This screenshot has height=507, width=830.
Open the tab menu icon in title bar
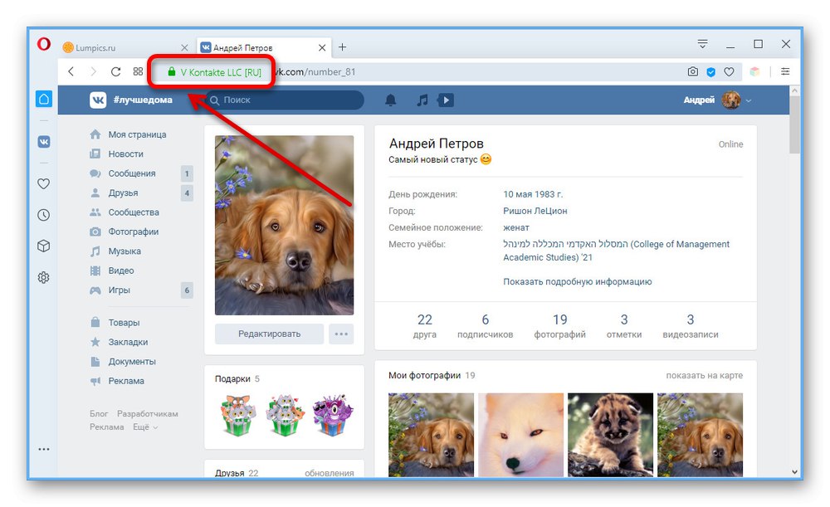(702, 44)
